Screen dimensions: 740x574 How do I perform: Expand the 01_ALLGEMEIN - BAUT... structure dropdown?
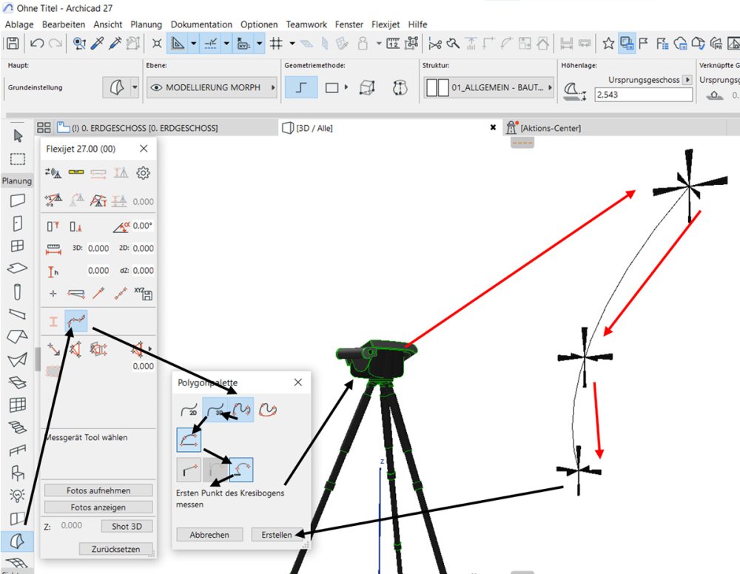[x=489, y=88]
